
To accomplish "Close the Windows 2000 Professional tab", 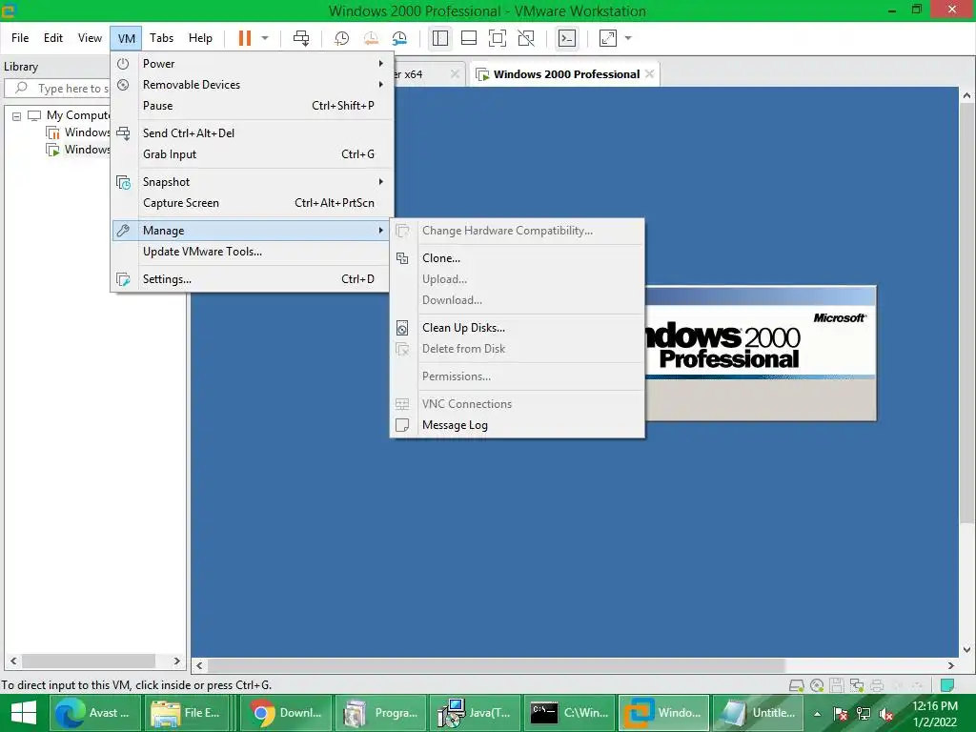I will (650, 74).
